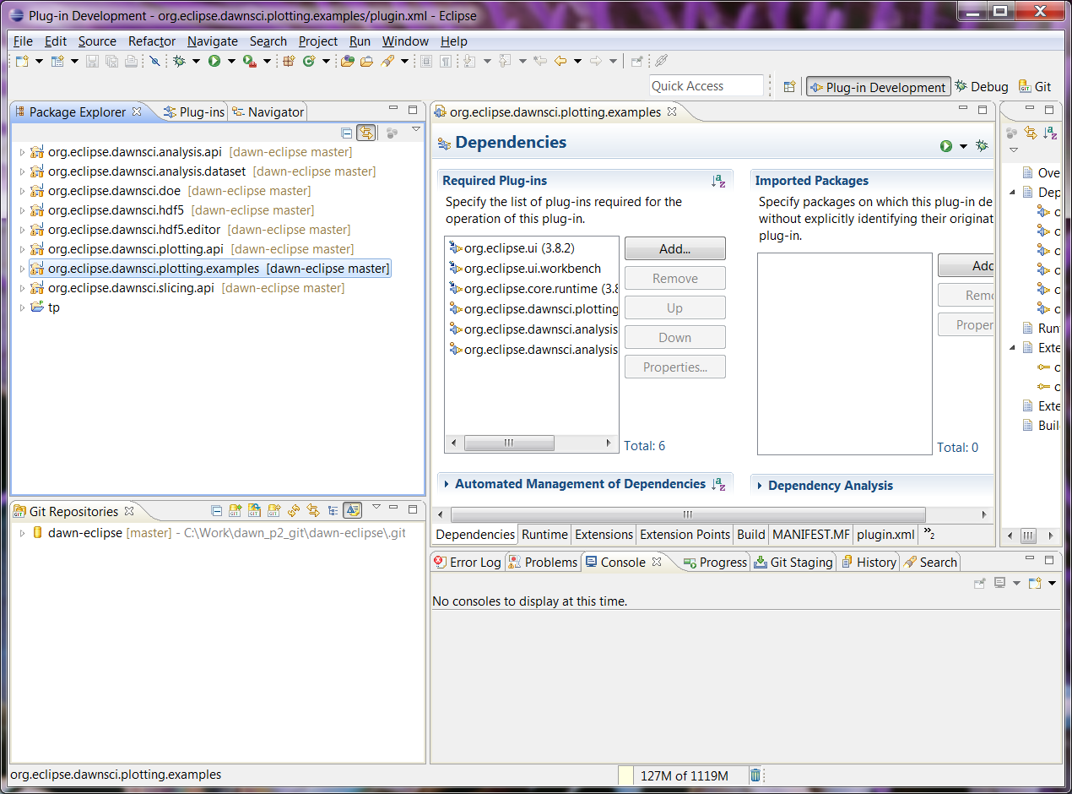Click the Open Perspective icon
Viewport: 1072px width, 794px height.
point(789,86)
